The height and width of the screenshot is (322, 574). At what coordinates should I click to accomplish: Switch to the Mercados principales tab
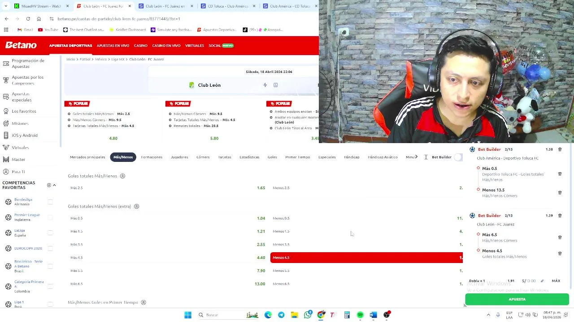pyautogui.click(x=87, y=157)
